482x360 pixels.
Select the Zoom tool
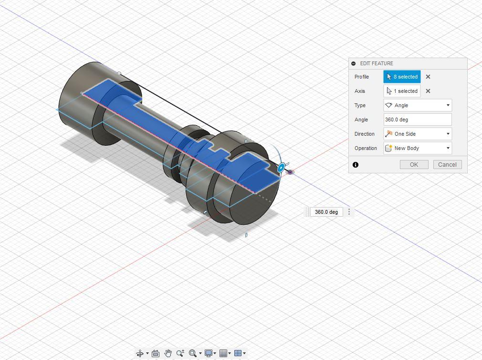click(180, 353)
